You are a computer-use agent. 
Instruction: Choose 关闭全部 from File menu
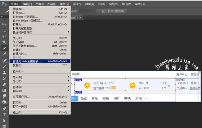[40, 42]
